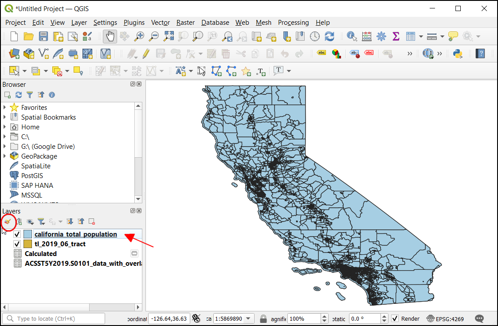Uncheck california_total_population layer visibility

[17, 234]
